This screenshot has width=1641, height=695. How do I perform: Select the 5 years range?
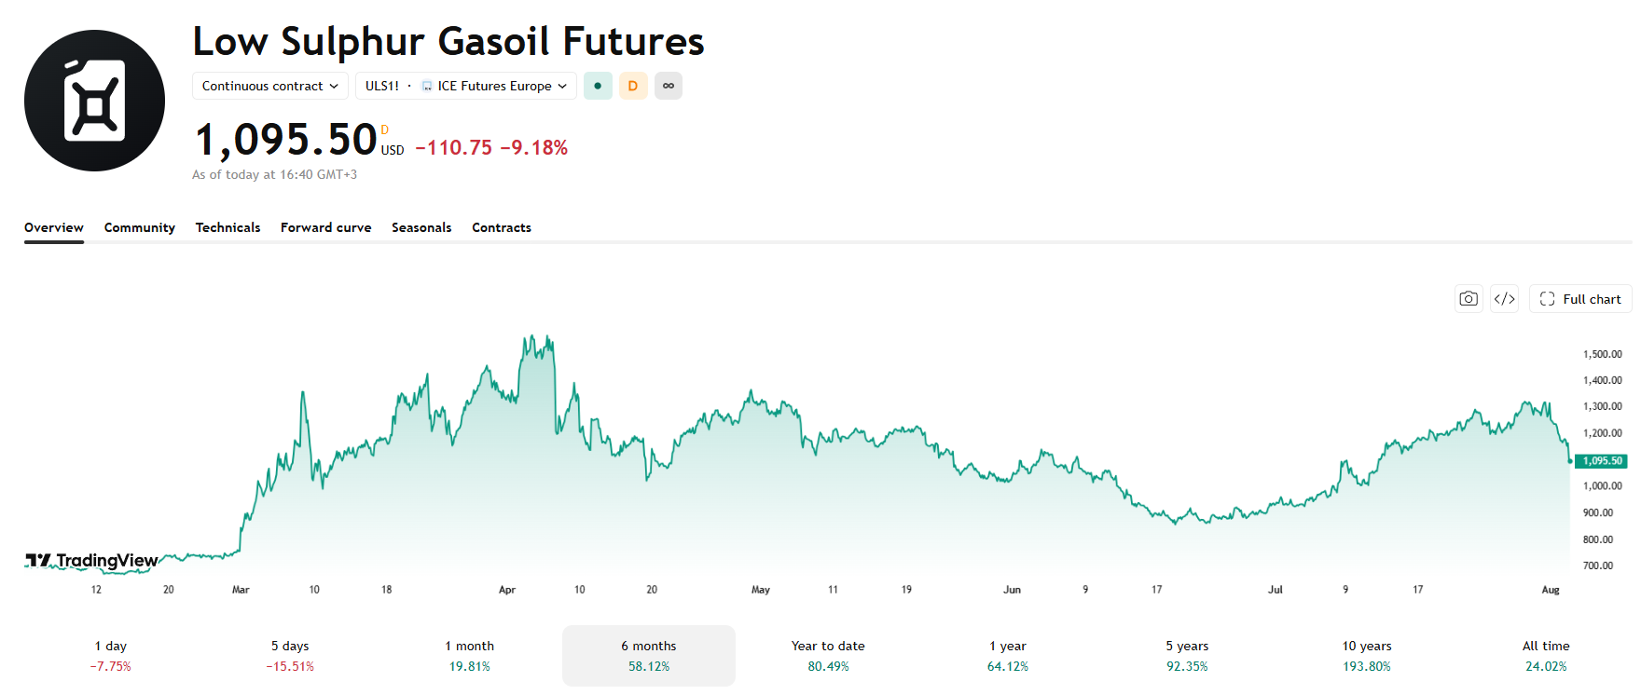[1187, 656]
